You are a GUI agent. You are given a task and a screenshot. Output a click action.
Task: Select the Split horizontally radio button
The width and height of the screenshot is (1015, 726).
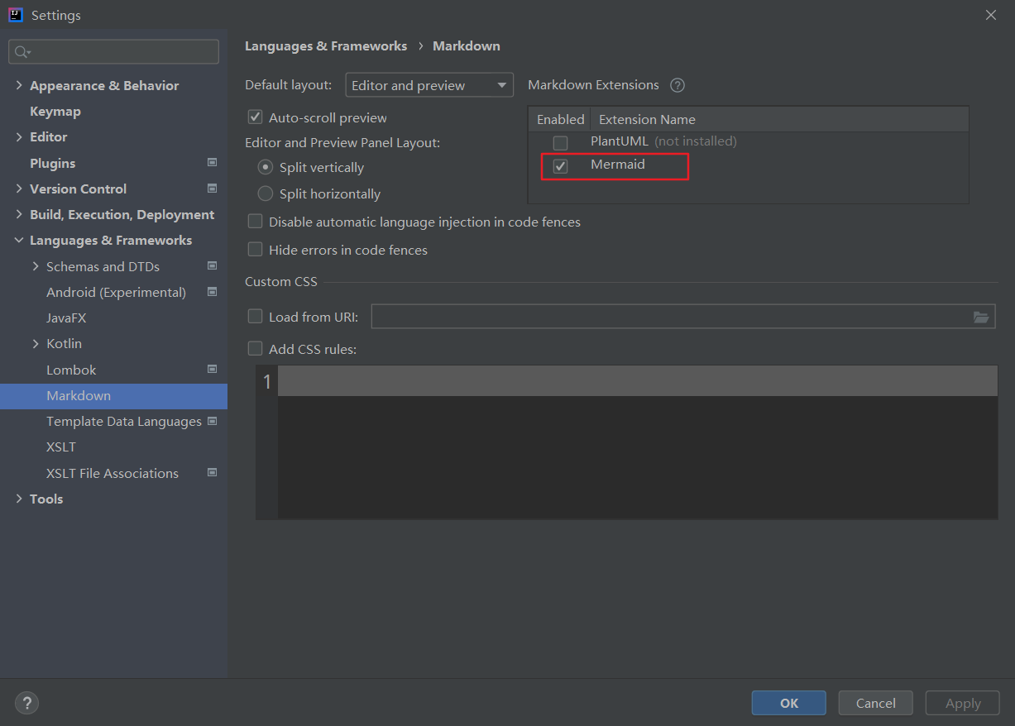[x=266, y=193]
